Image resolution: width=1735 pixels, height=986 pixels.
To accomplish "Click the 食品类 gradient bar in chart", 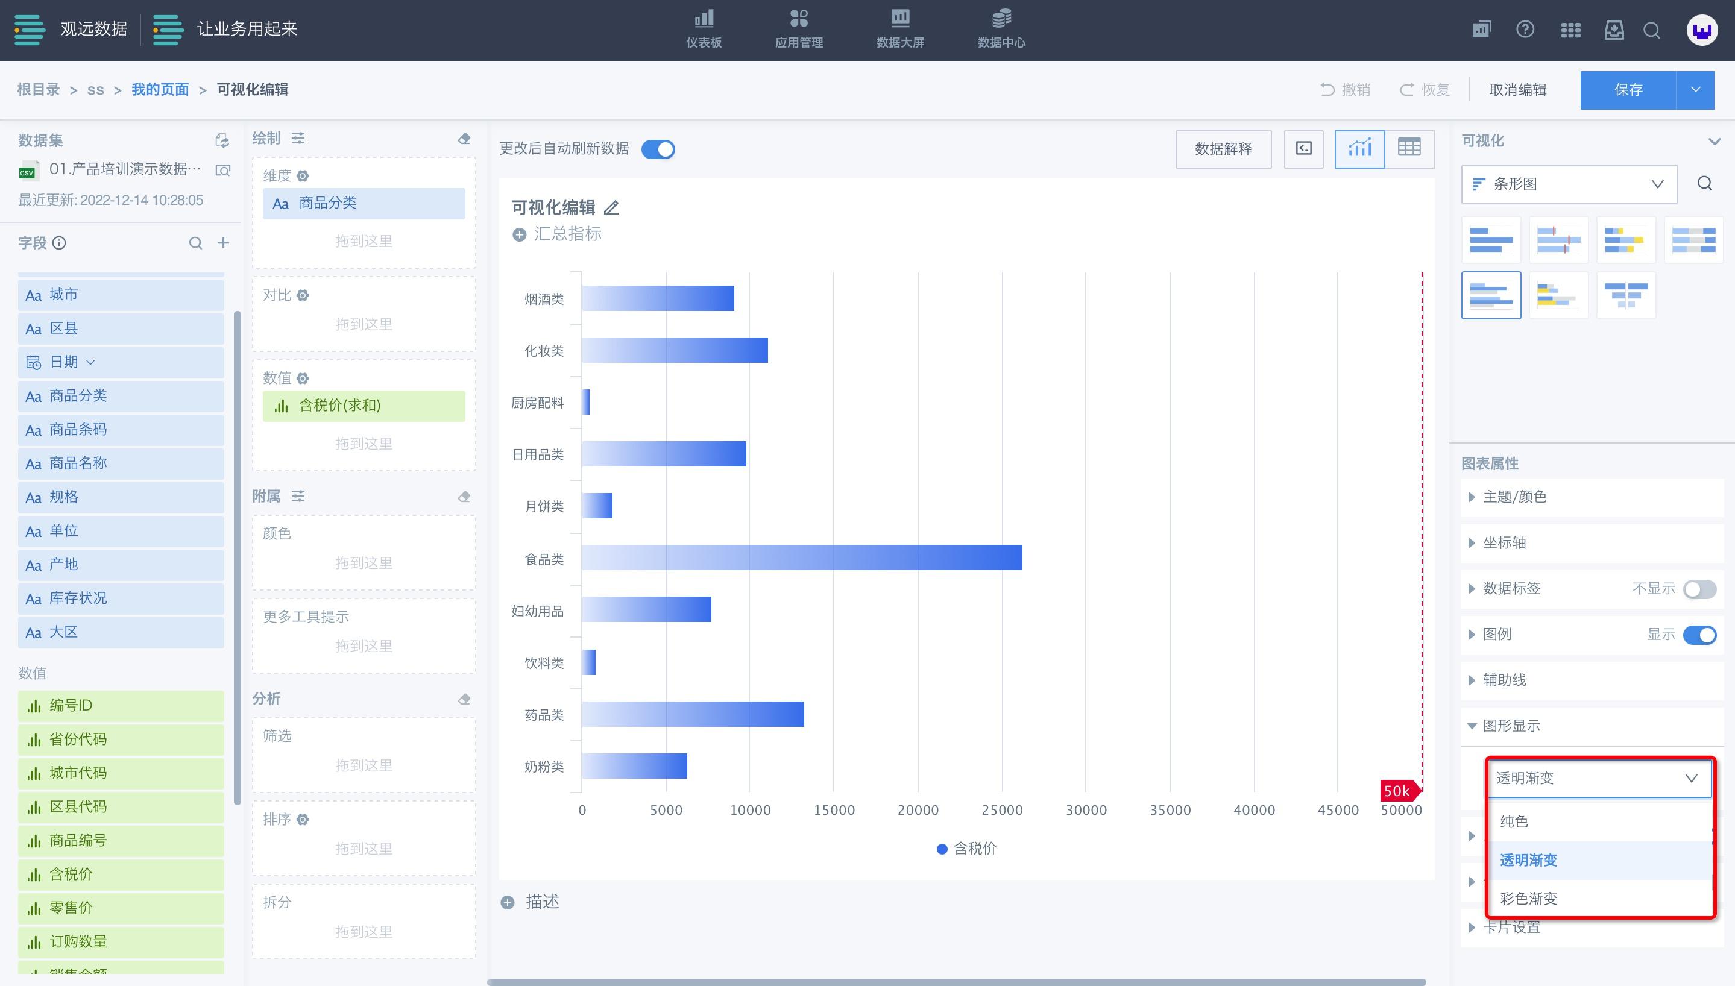I will tap(801, 557).
